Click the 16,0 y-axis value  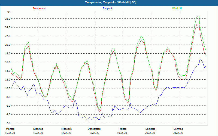pyautogui.click(x=8, y=62)
